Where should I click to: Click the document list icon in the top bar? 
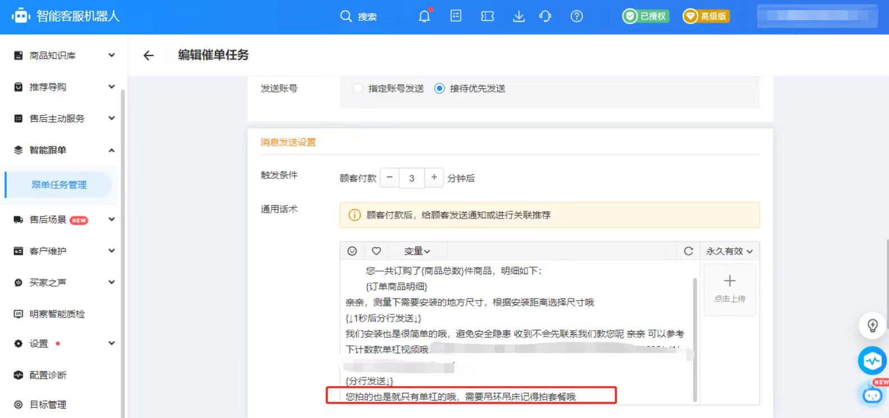[456, 16]
